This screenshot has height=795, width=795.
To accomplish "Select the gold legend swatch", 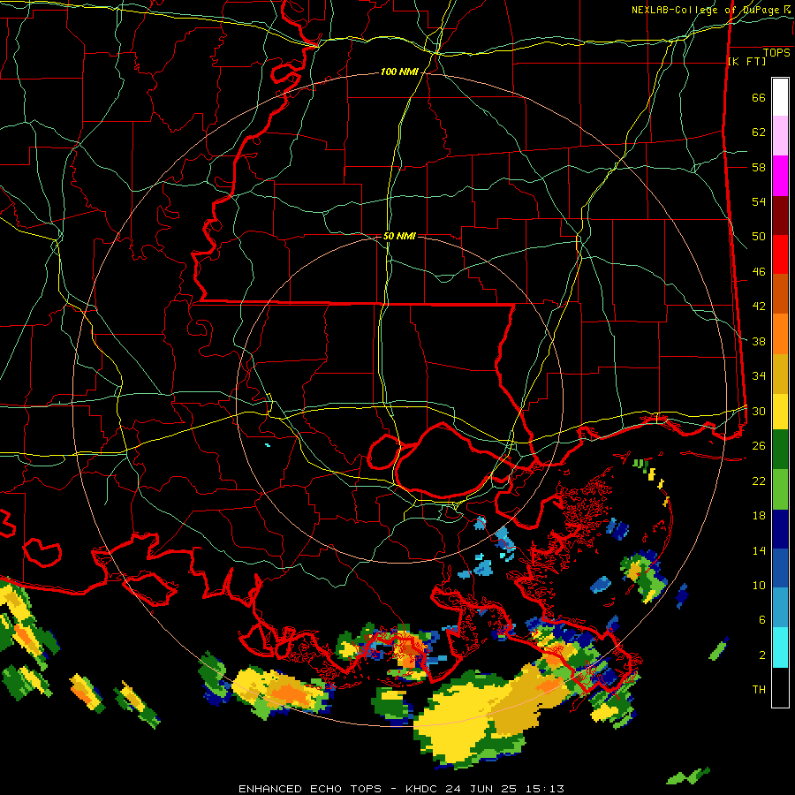I will (780, 374).
